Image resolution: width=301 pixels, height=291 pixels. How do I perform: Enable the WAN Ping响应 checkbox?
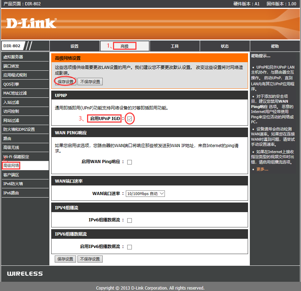point(129,162)
